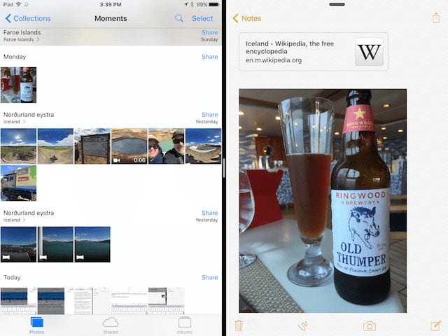Go back to Notes list
The height and width of the screenshot is (336, 448).
pos(246,18)
